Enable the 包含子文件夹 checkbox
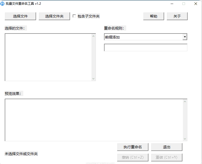Image resolution: width=202 pixels, height=164 pixels. tap(74, 16)
